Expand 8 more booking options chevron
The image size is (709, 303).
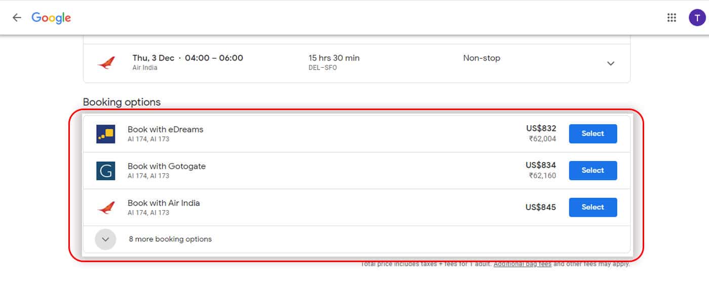point(105,239)
